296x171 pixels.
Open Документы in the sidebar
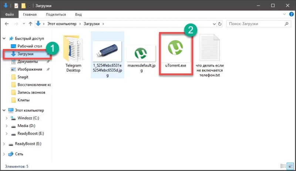click(x=27, y=62)
